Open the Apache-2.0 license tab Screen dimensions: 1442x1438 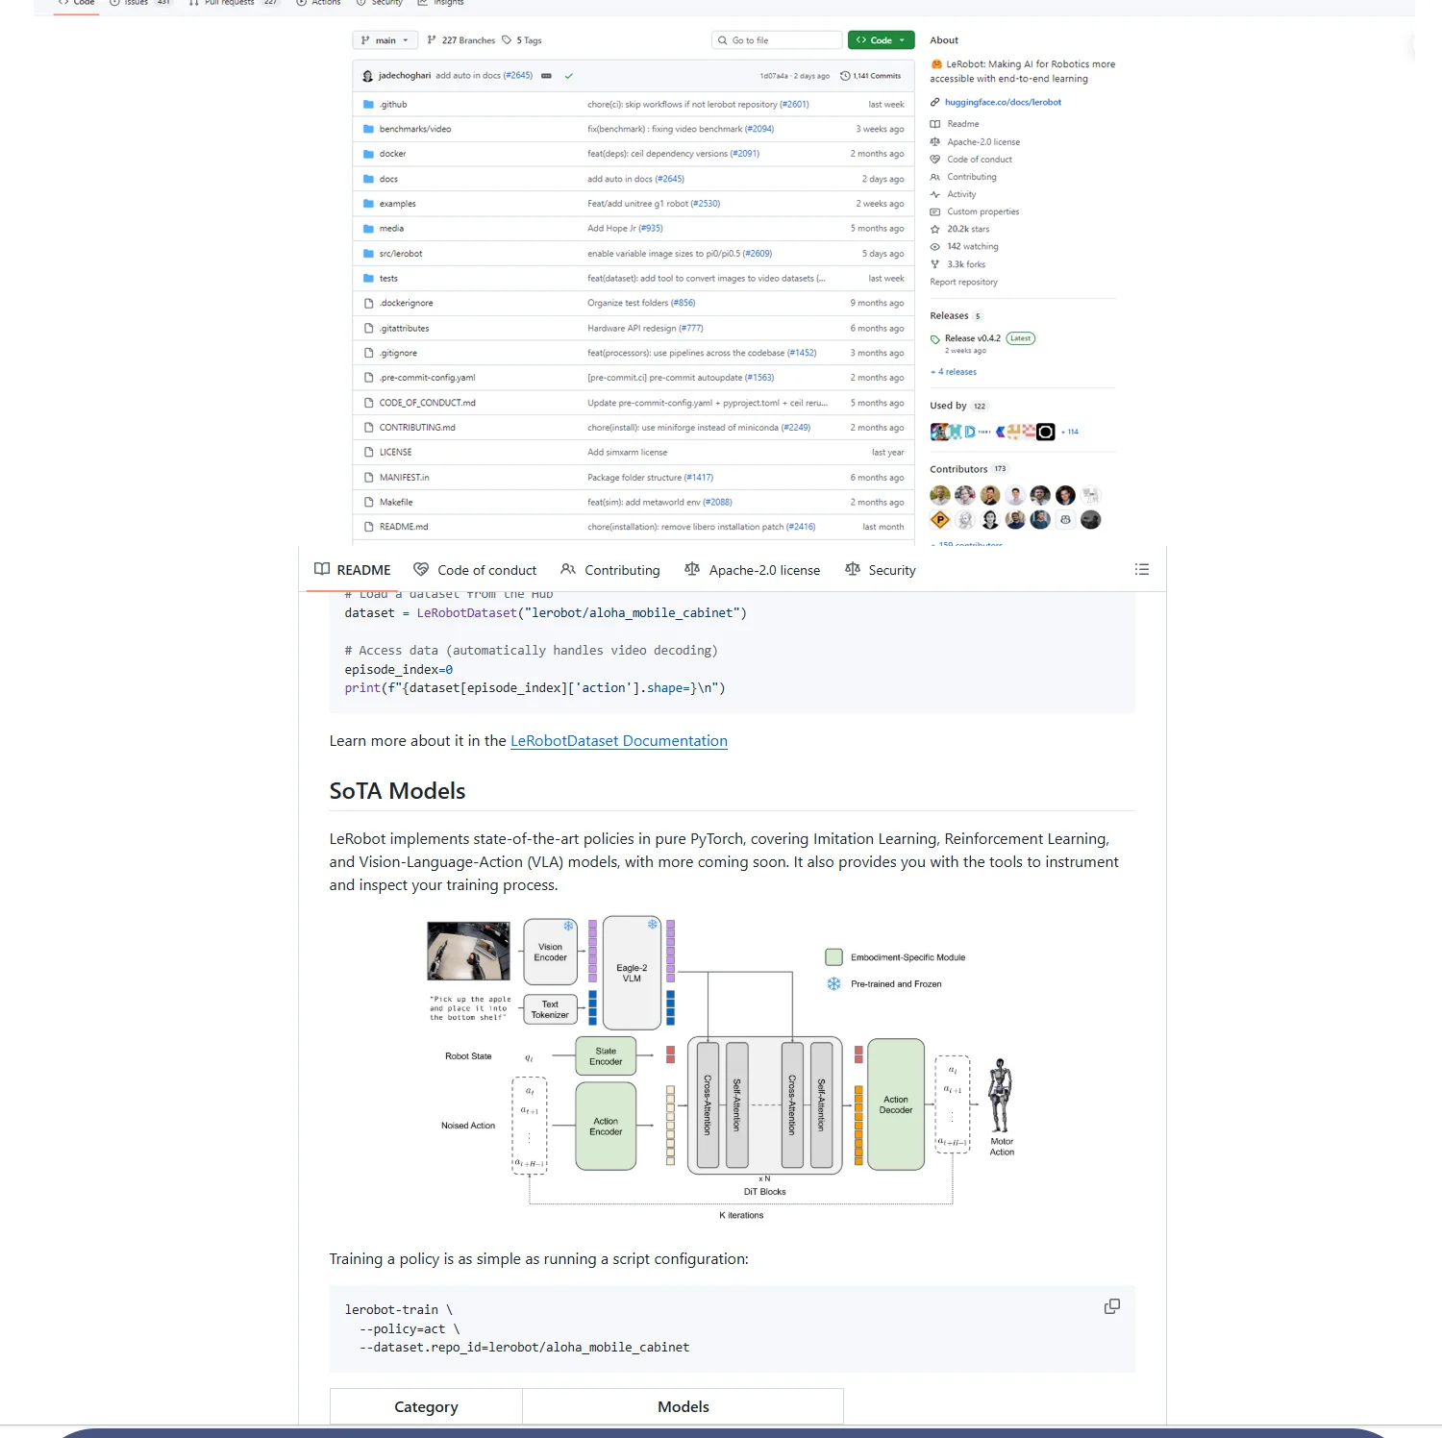[752, 570]
